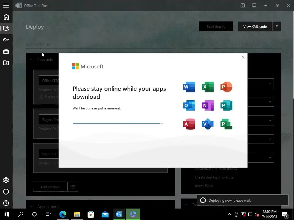Open the taskbar clock and date

click(269, 214)
